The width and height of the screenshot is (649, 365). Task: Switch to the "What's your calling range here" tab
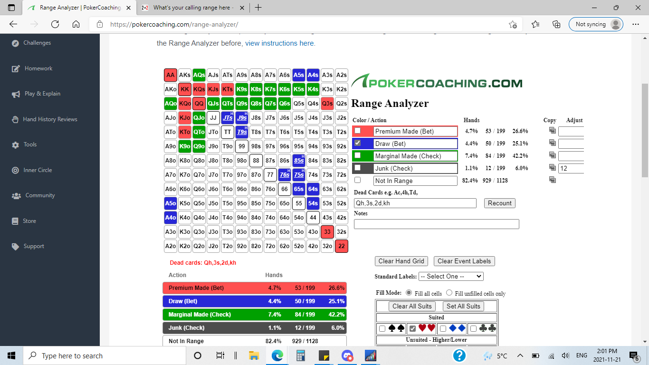(x=193, y=8)
